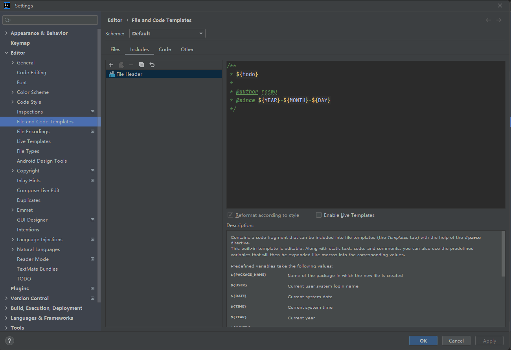Click the @since line in the template editor
The height and width of the screenshot is (350, 511).
280,100
